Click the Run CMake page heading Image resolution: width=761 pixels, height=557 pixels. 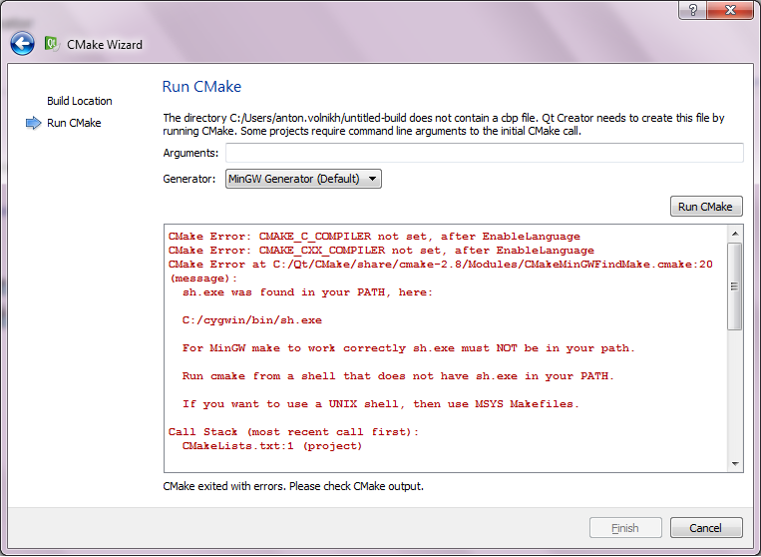pyautogui.click(x=201, y=87)
